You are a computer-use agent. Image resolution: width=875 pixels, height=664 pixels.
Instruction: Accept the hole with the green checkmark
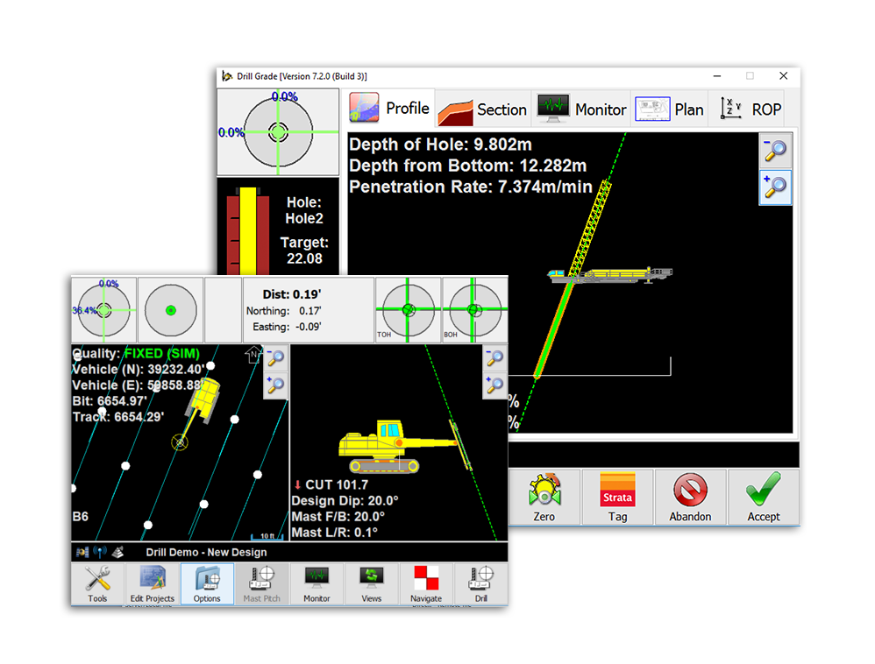point(763,491)
